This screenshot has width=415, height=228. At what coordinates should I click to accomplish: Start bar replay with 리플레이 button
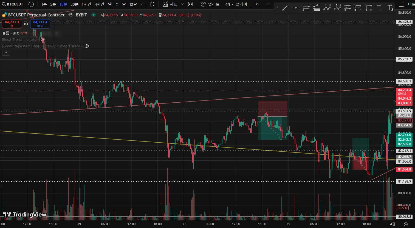tap(236, 4)
